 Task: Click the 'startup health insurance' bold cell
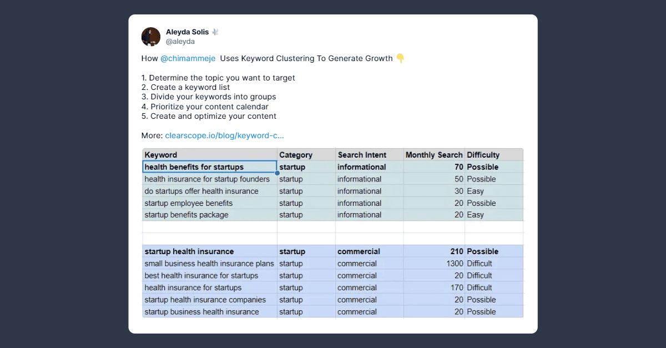[x=189, y=251]
